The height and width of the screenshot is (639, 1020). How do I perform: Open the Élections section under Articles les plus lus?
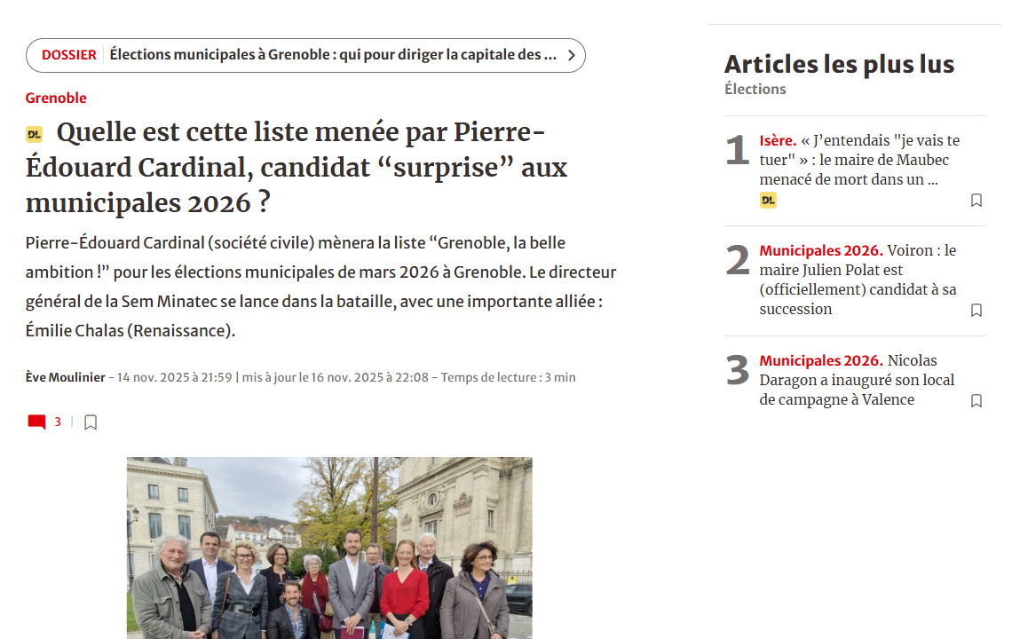click(755, 89)
